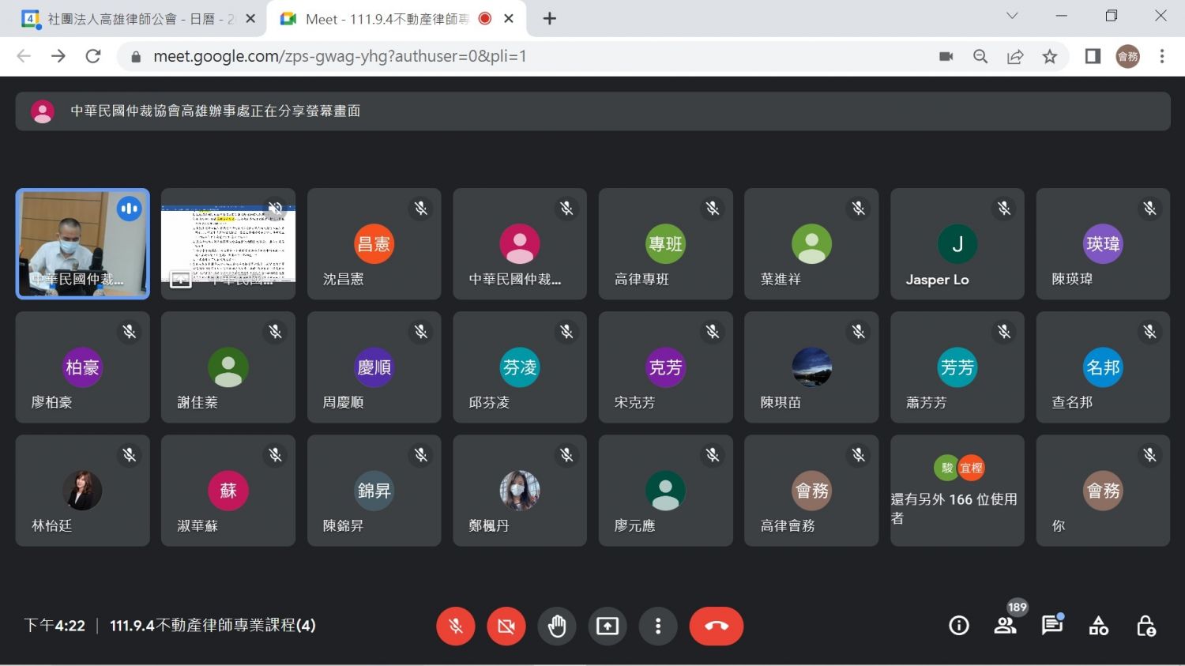Open host controls lock icon
This screenshot has height=666, width=1185.
click(x=1146, y=626)
